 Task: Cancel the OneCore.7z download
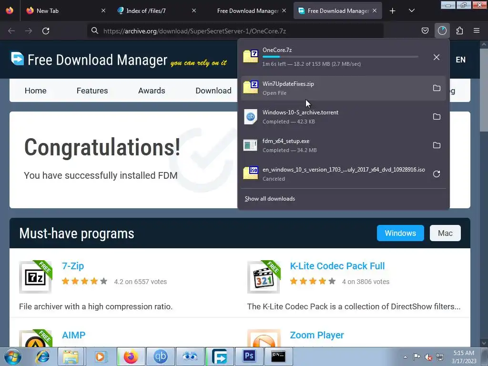point(437,57)
